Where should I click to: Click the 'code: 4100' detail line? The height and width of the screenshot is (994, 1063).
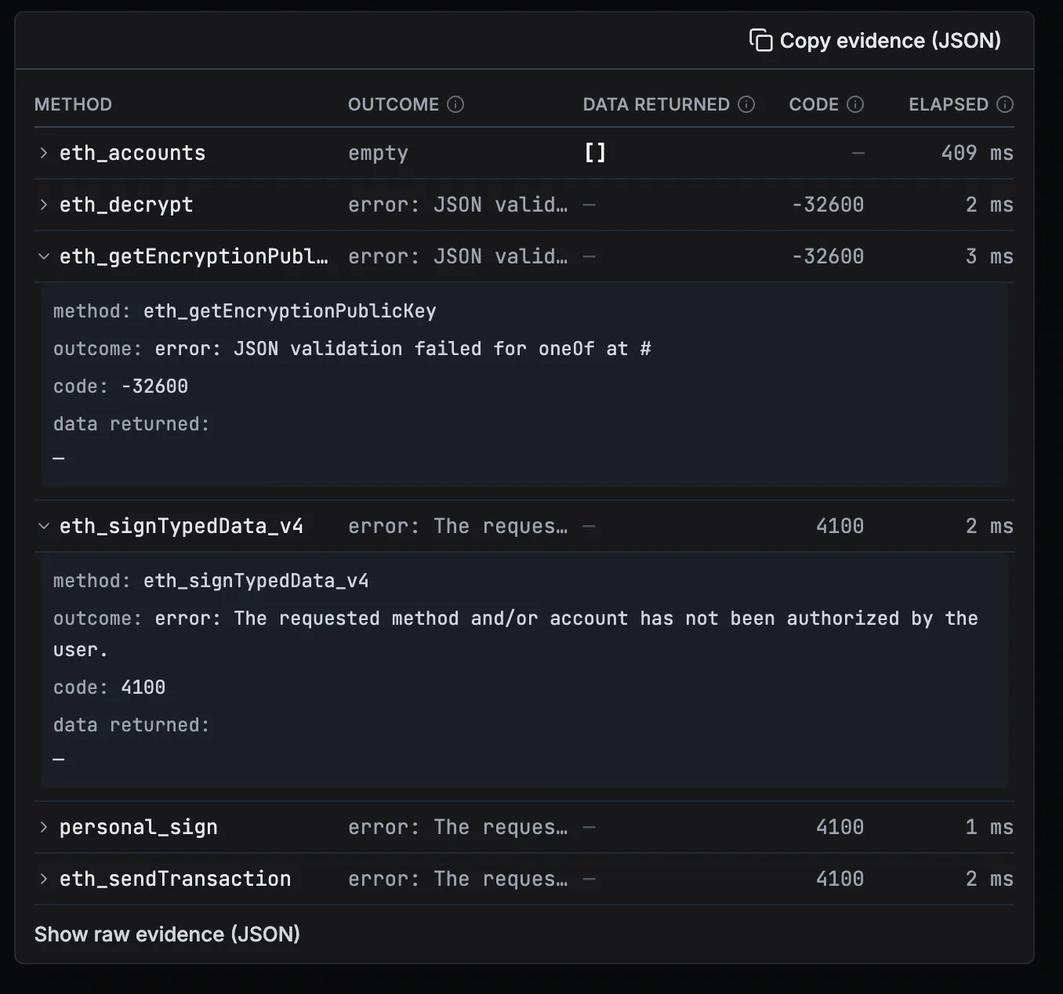[x=109, y=687]
